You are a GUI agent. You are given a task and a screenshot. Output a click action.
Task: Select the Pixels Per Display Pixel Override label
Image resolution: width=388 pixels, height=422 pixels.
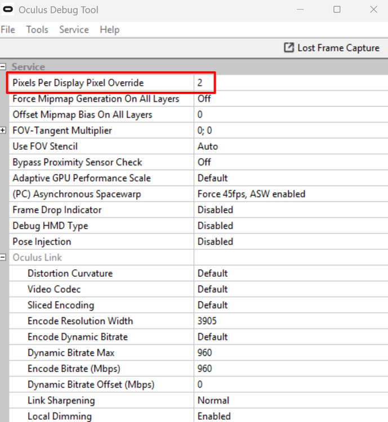(78, 83)
